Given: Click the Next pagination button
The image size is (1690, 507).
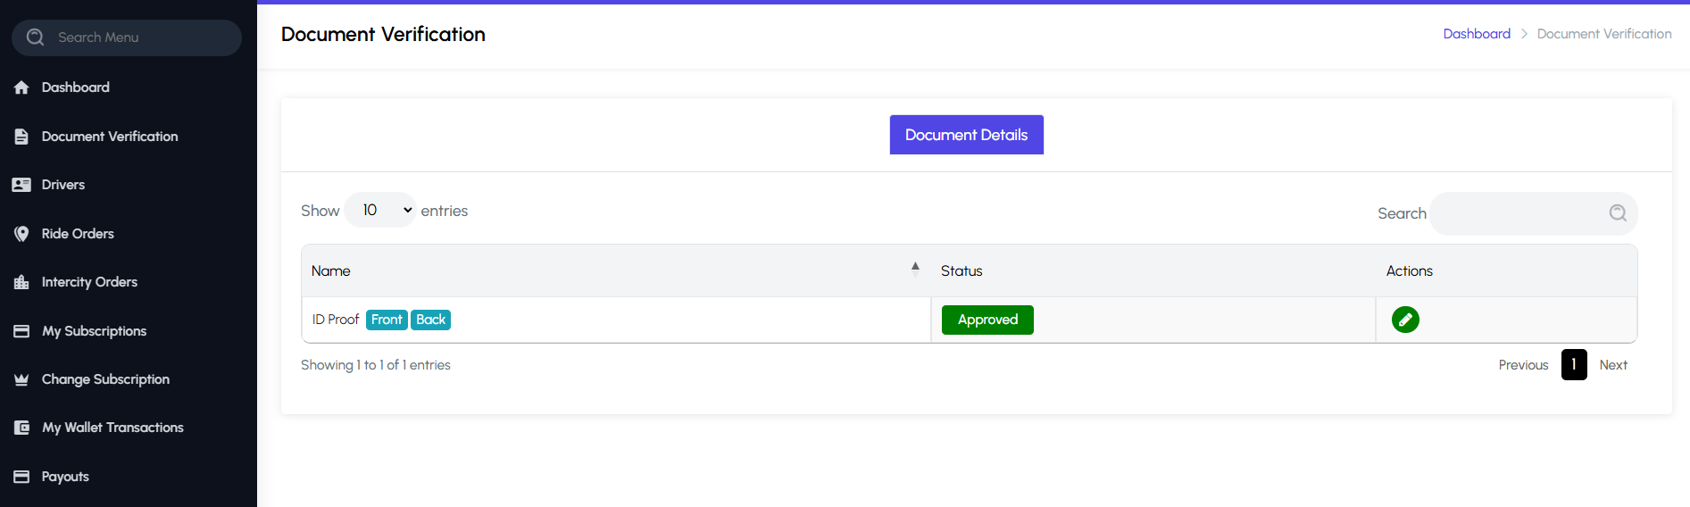Looking at the screenshot, I should click(x=1612, y=365).
